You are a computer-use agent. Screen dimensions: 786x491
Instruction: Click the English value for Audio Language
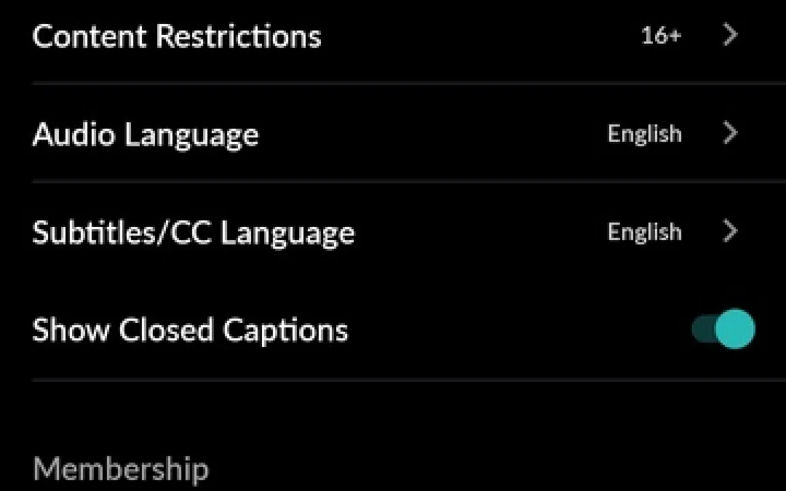[644, 134]
